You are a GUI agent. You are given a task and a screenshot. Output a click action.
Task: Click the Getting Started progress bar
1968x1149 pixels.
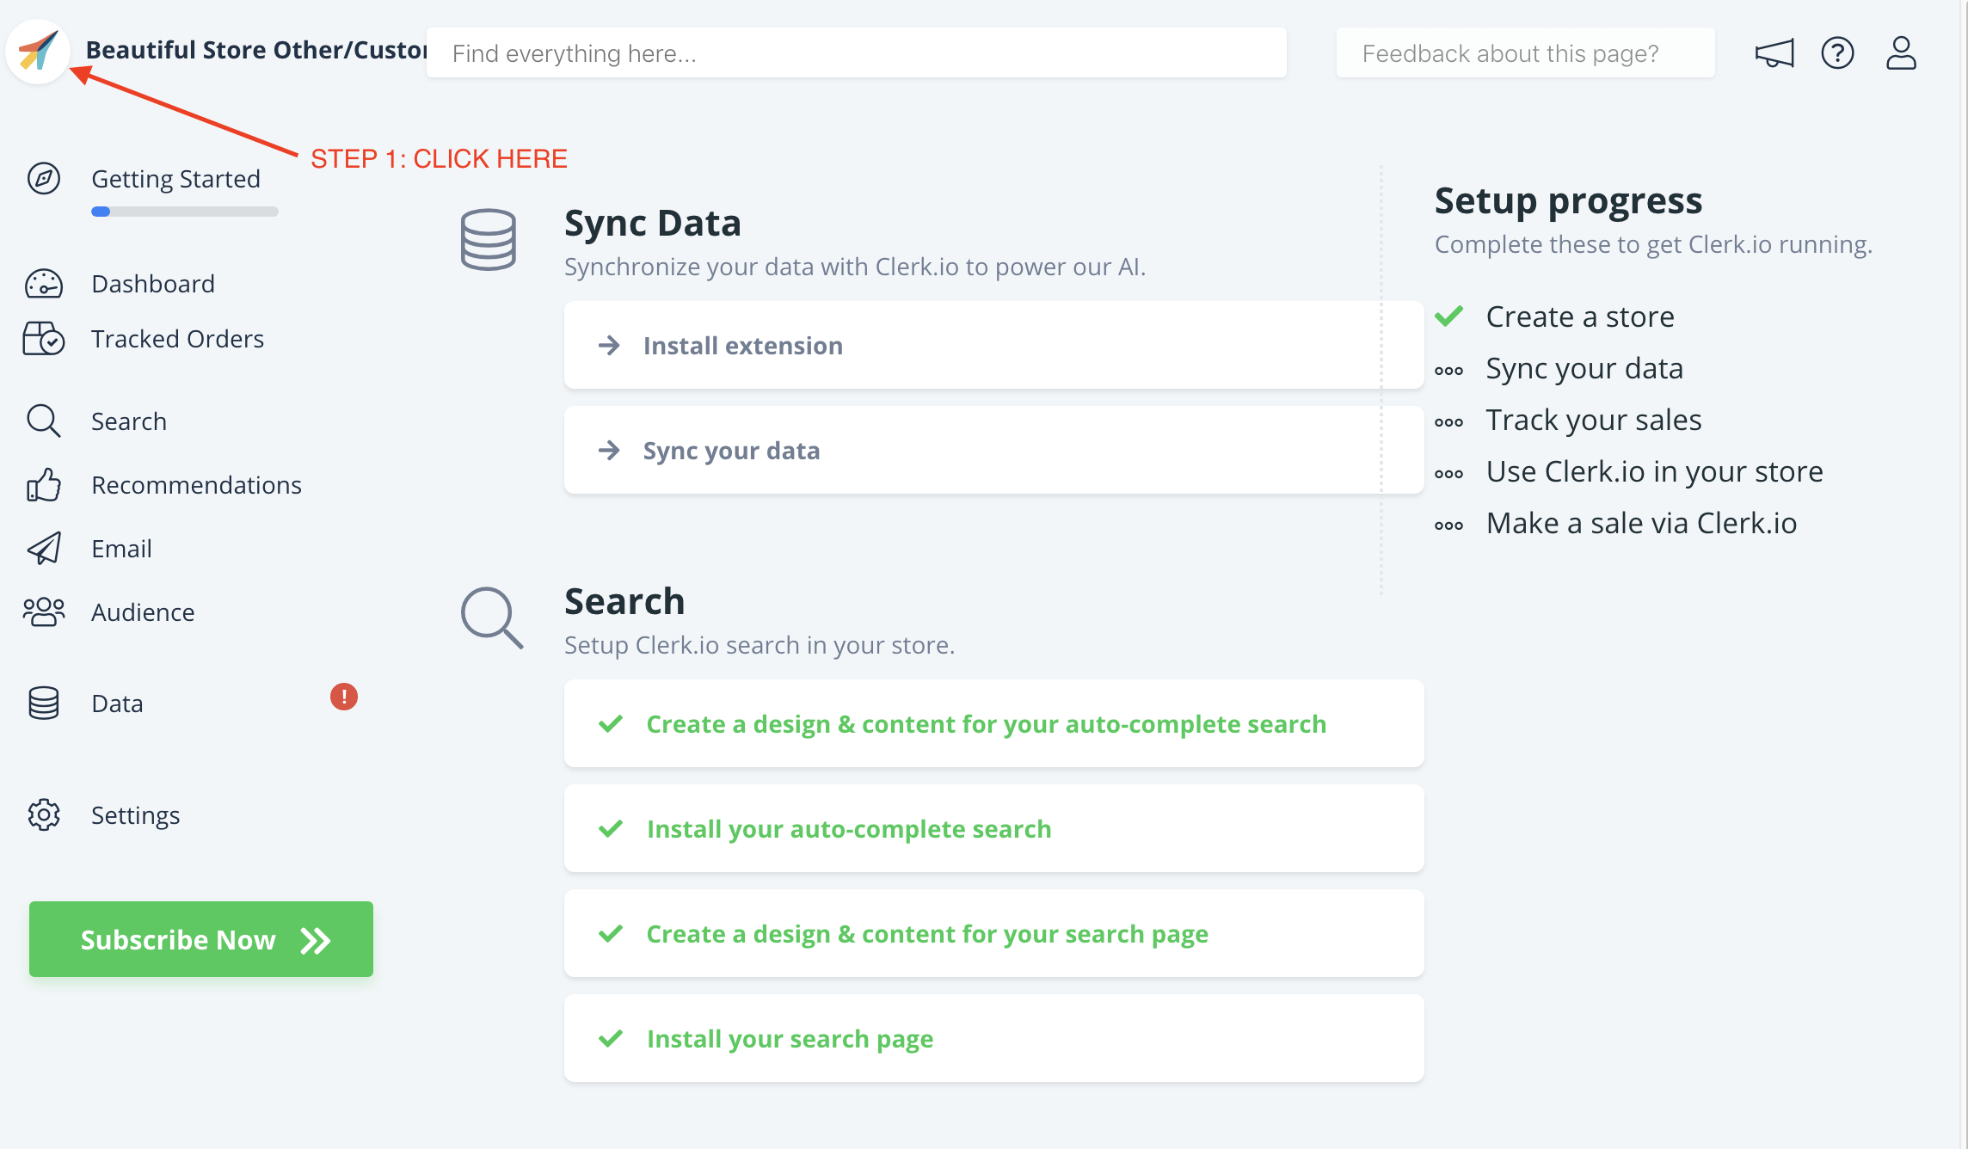click(184, 212)
